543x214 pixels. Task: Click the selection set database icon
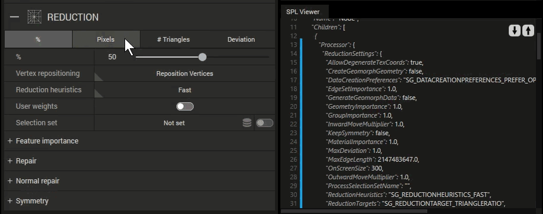(247, 123)
